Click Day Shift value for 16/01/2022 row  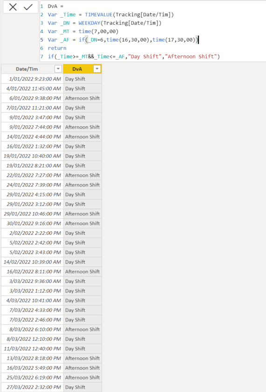tap(82, 146)
